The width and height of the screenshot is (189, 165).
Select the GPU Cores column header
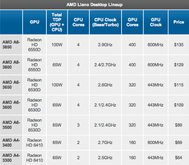coord(132,22)
